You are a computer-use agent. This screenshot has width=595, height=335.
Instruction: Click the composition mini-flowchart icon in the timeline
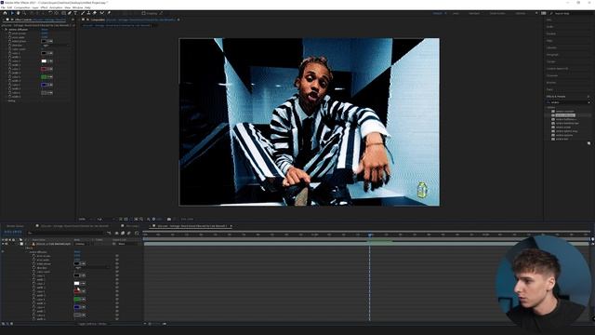(110, 233)
